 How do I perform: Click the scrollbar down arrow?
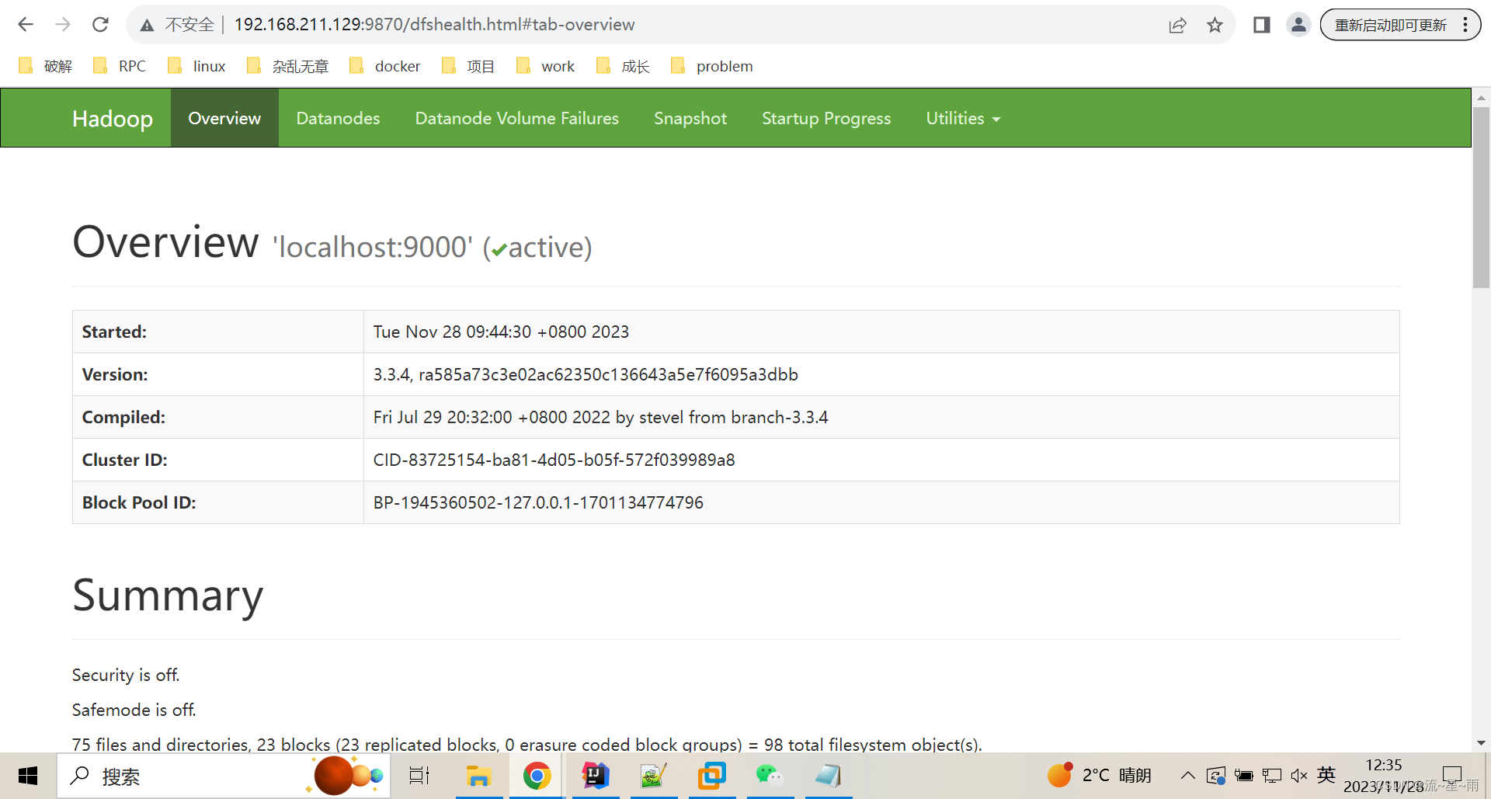point(1481,743)
